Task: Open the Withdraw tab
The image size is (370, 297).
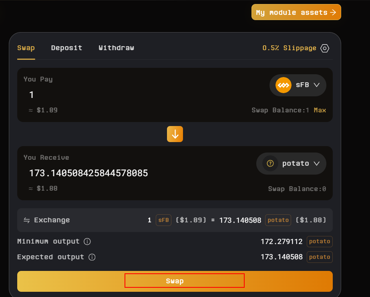Action: (116, 48)
